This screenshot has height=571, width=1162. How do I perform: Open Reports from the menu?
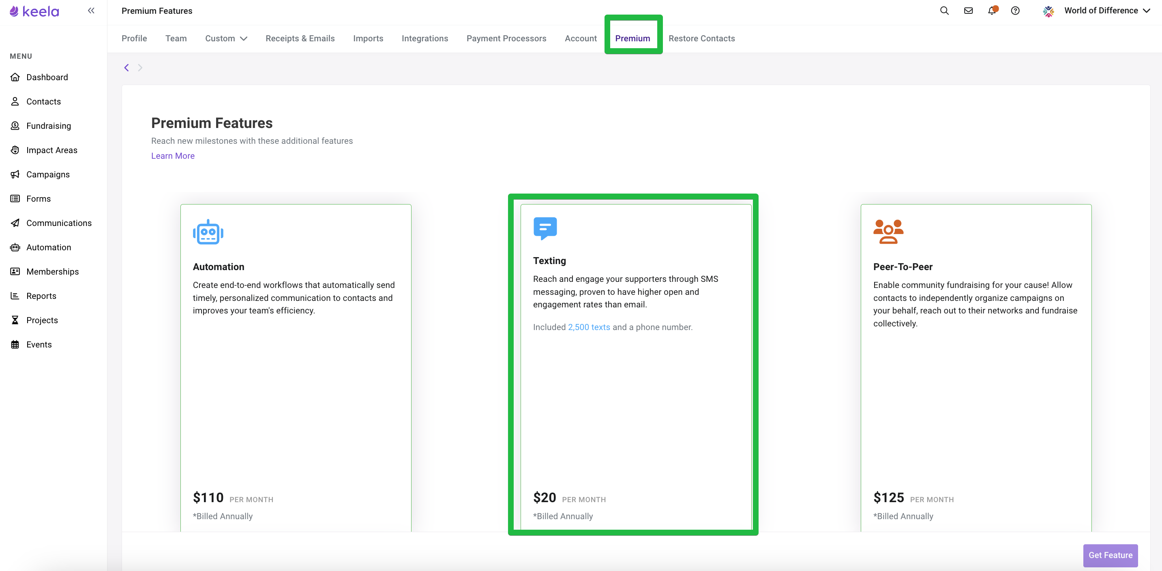[x=41, y=296]
